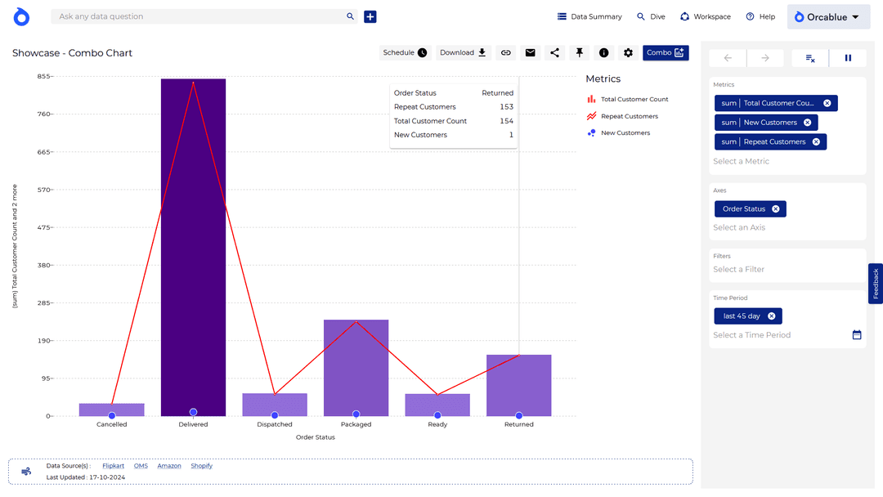Open chart settings gear icon
The width and height of the screenshot is (883, 497).
[x=628, y=53]
